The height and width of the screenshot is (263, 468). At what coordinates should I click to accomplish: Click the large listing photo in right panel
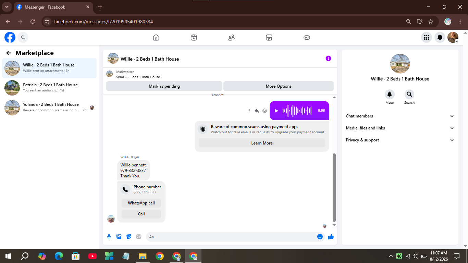(400, 64)
